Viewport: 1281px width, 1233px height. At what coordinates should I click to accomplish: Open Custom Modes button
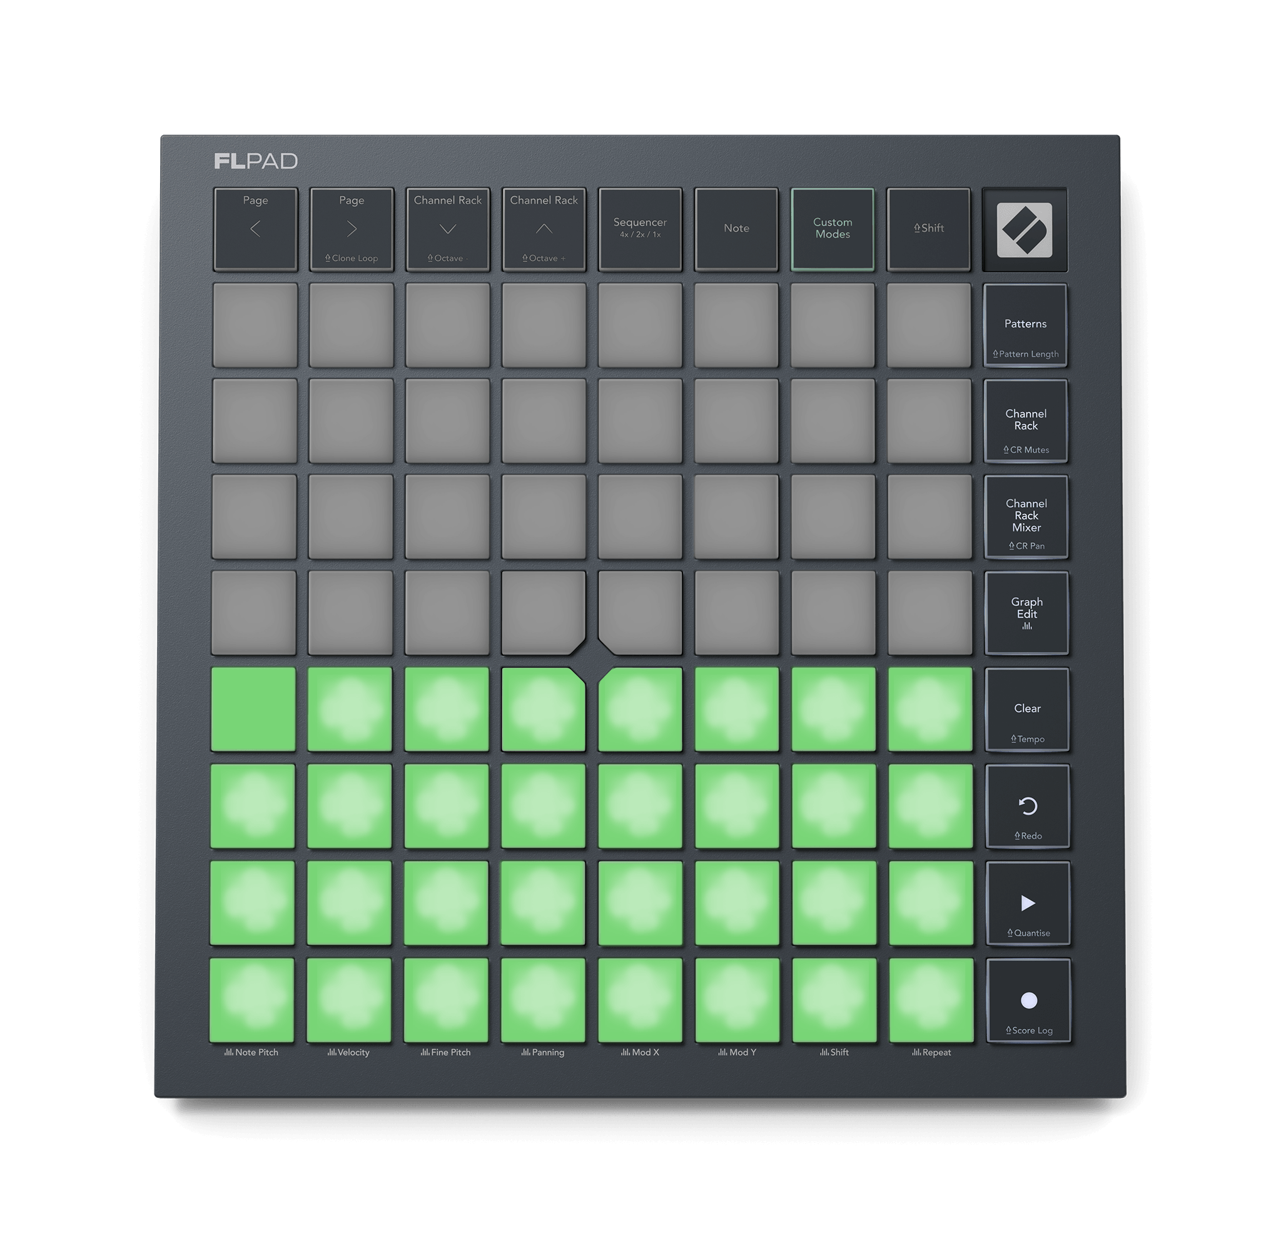pos(832,229)
